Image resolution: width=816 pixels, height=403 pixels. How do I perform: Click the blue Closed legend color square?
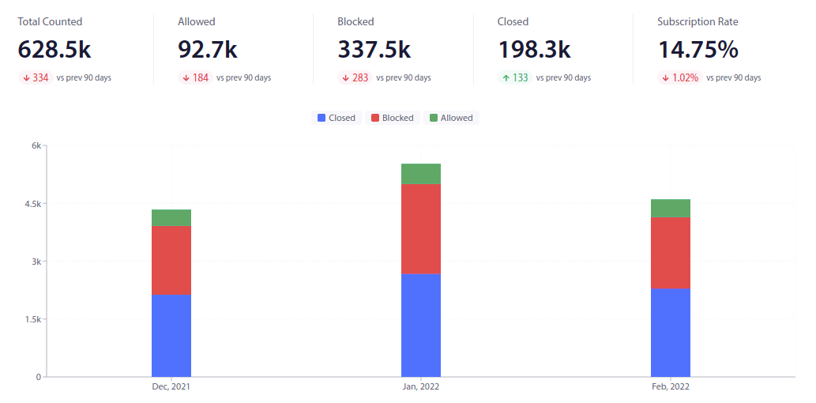click(x=322, y=118)
